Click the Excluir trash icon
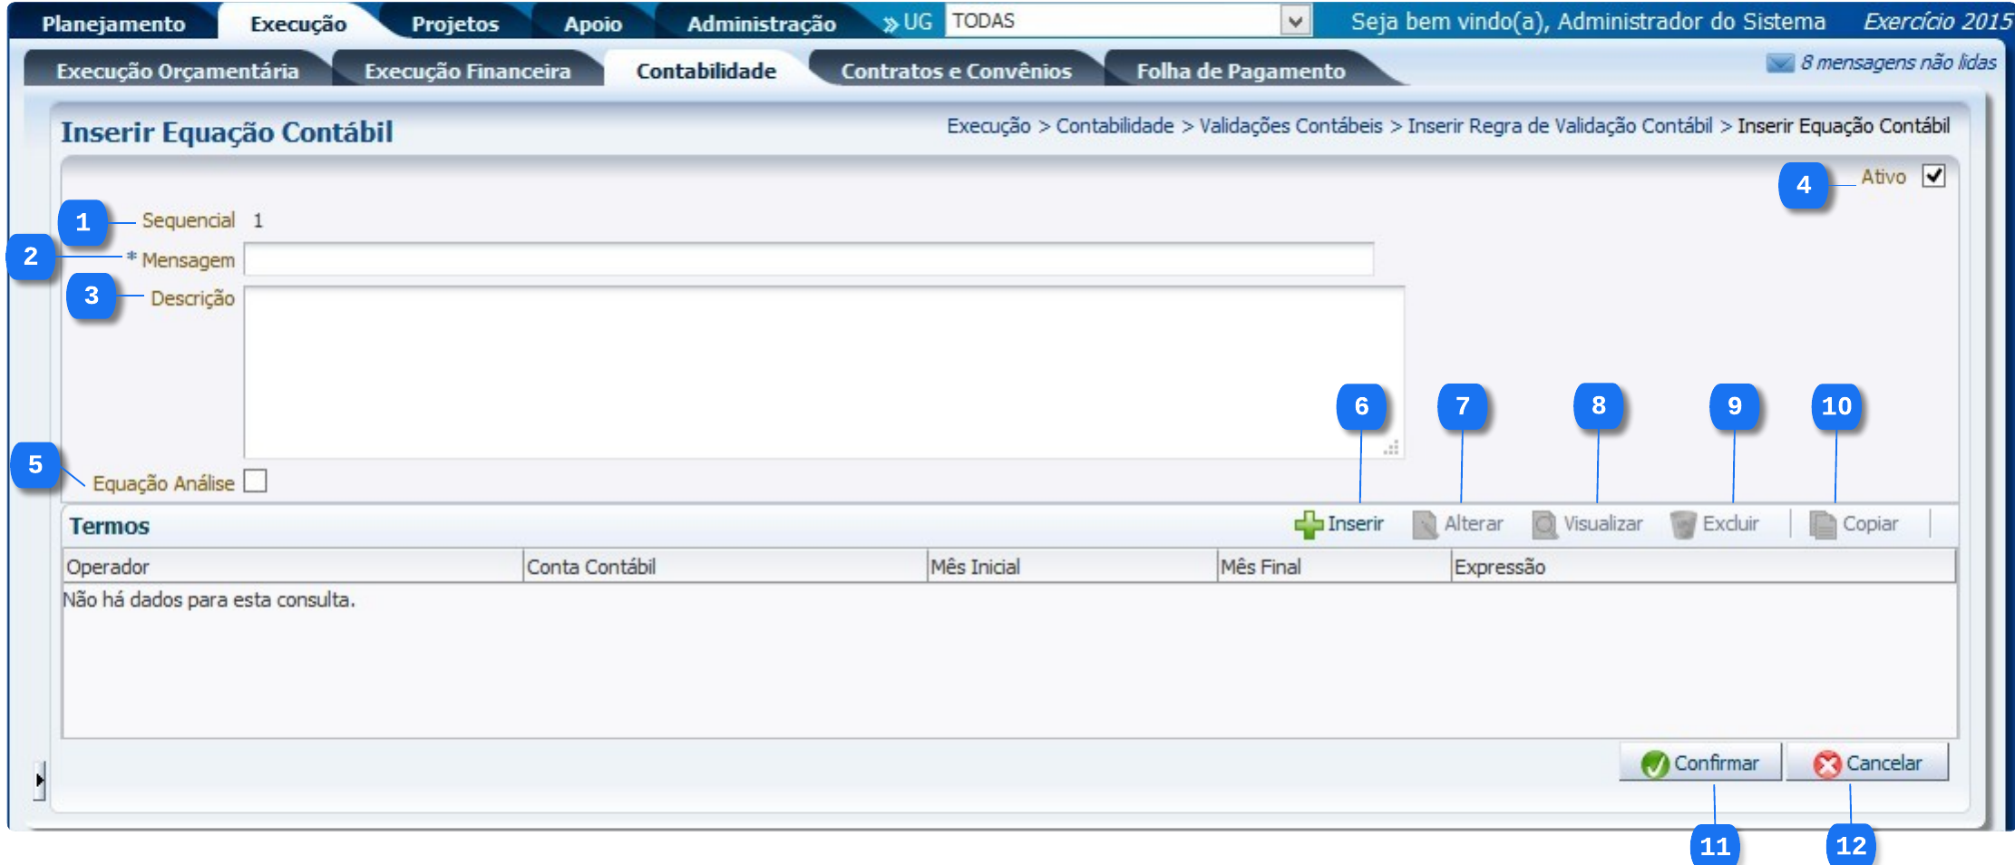This screenshot has height=865, width=2015. pos(1683,524)
